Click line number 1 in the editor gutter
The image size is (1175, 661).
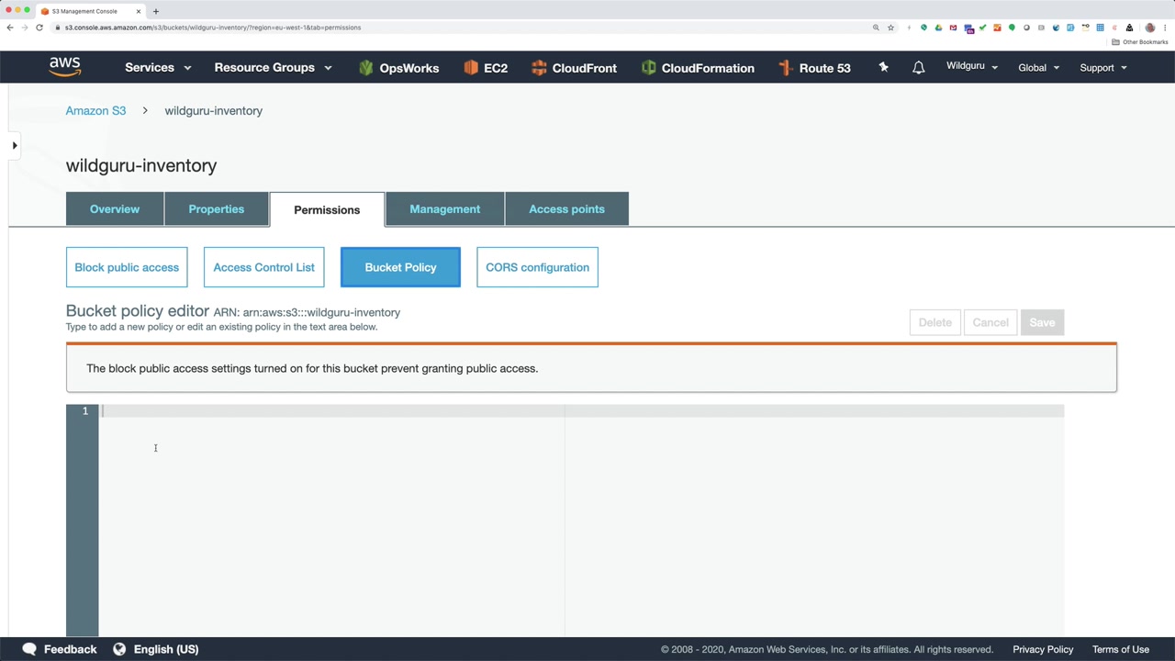pos(85,410)
